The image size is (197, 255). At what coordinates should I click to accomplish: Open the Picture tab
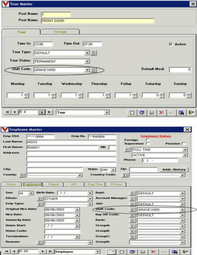click(116, 184)
